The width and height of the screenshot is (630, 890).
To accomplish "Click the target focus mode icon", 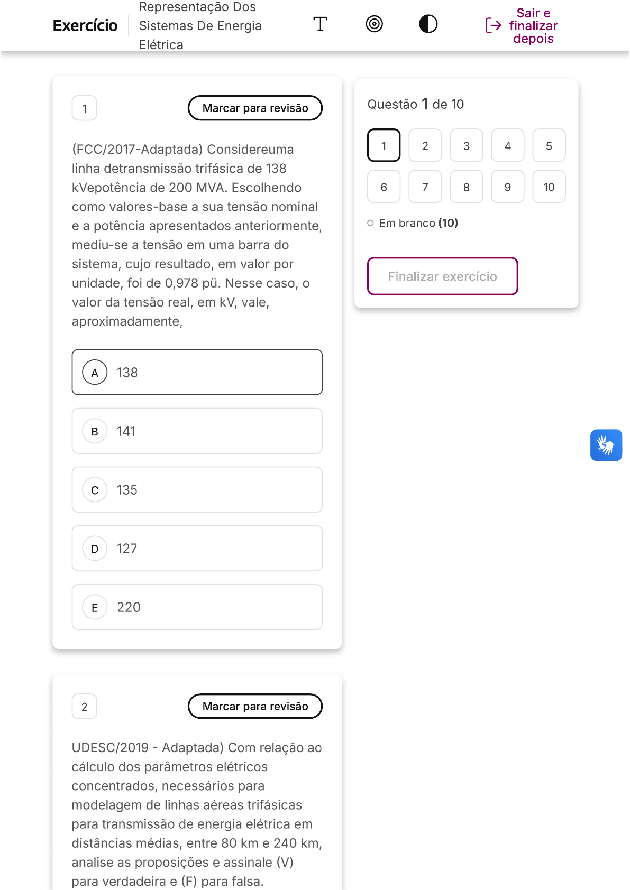I will [374, 24].
